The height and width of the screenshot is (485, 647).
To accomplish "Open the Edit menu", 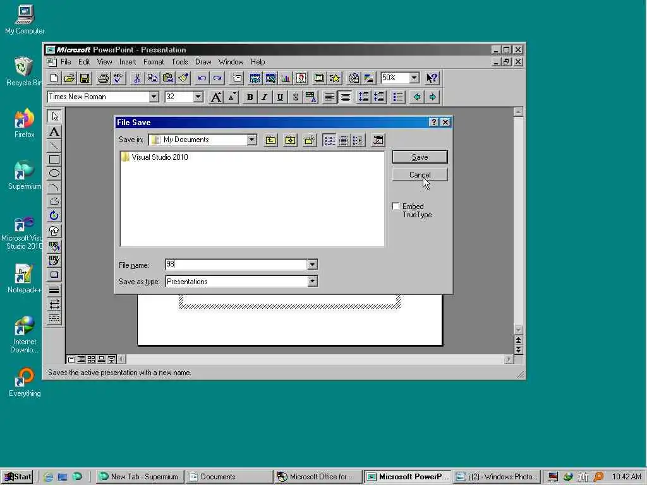I will tap(84, 62).
